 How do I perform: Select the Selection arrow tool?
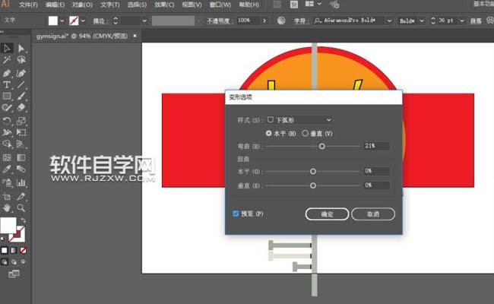tap(7, 49)
